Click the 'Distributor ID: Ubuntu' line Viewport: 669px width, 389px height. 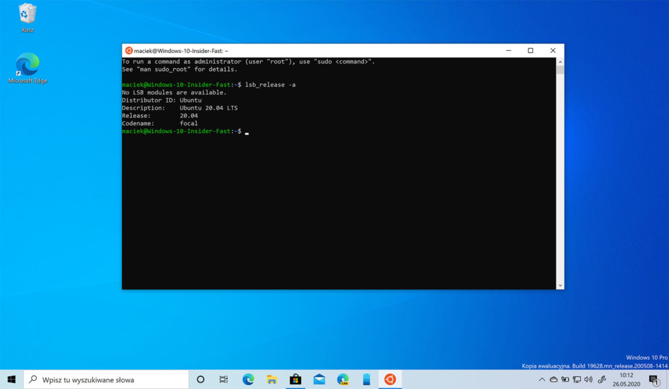(x=162, y=100)
